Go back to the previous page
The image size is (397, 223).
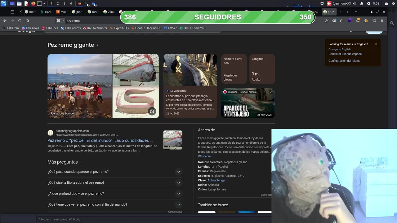tap(5, 21)
